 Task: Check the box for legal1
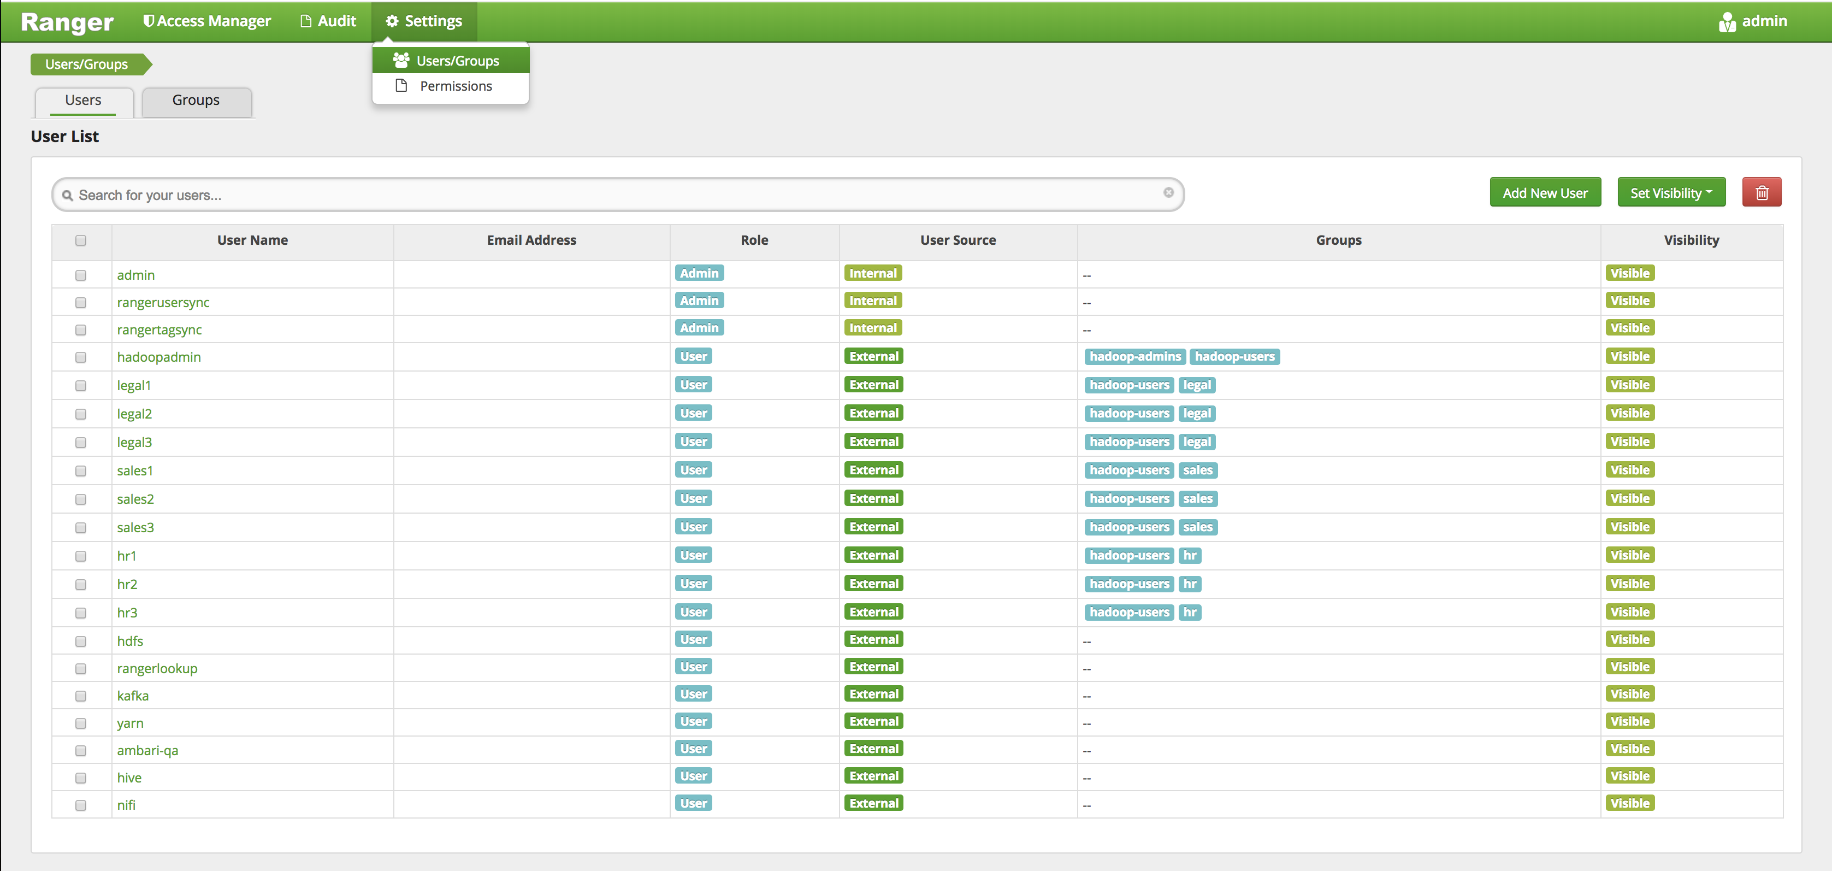click(x=81, y=386)
